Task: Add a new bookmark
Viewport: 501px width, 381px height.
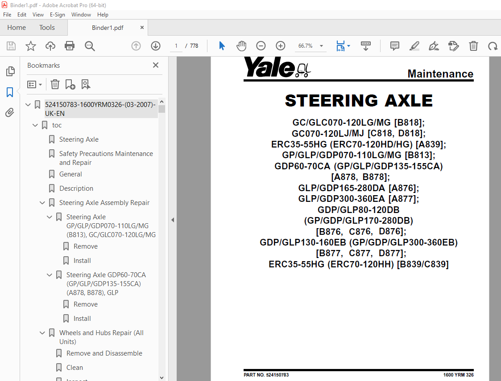Action: point(70,84)
